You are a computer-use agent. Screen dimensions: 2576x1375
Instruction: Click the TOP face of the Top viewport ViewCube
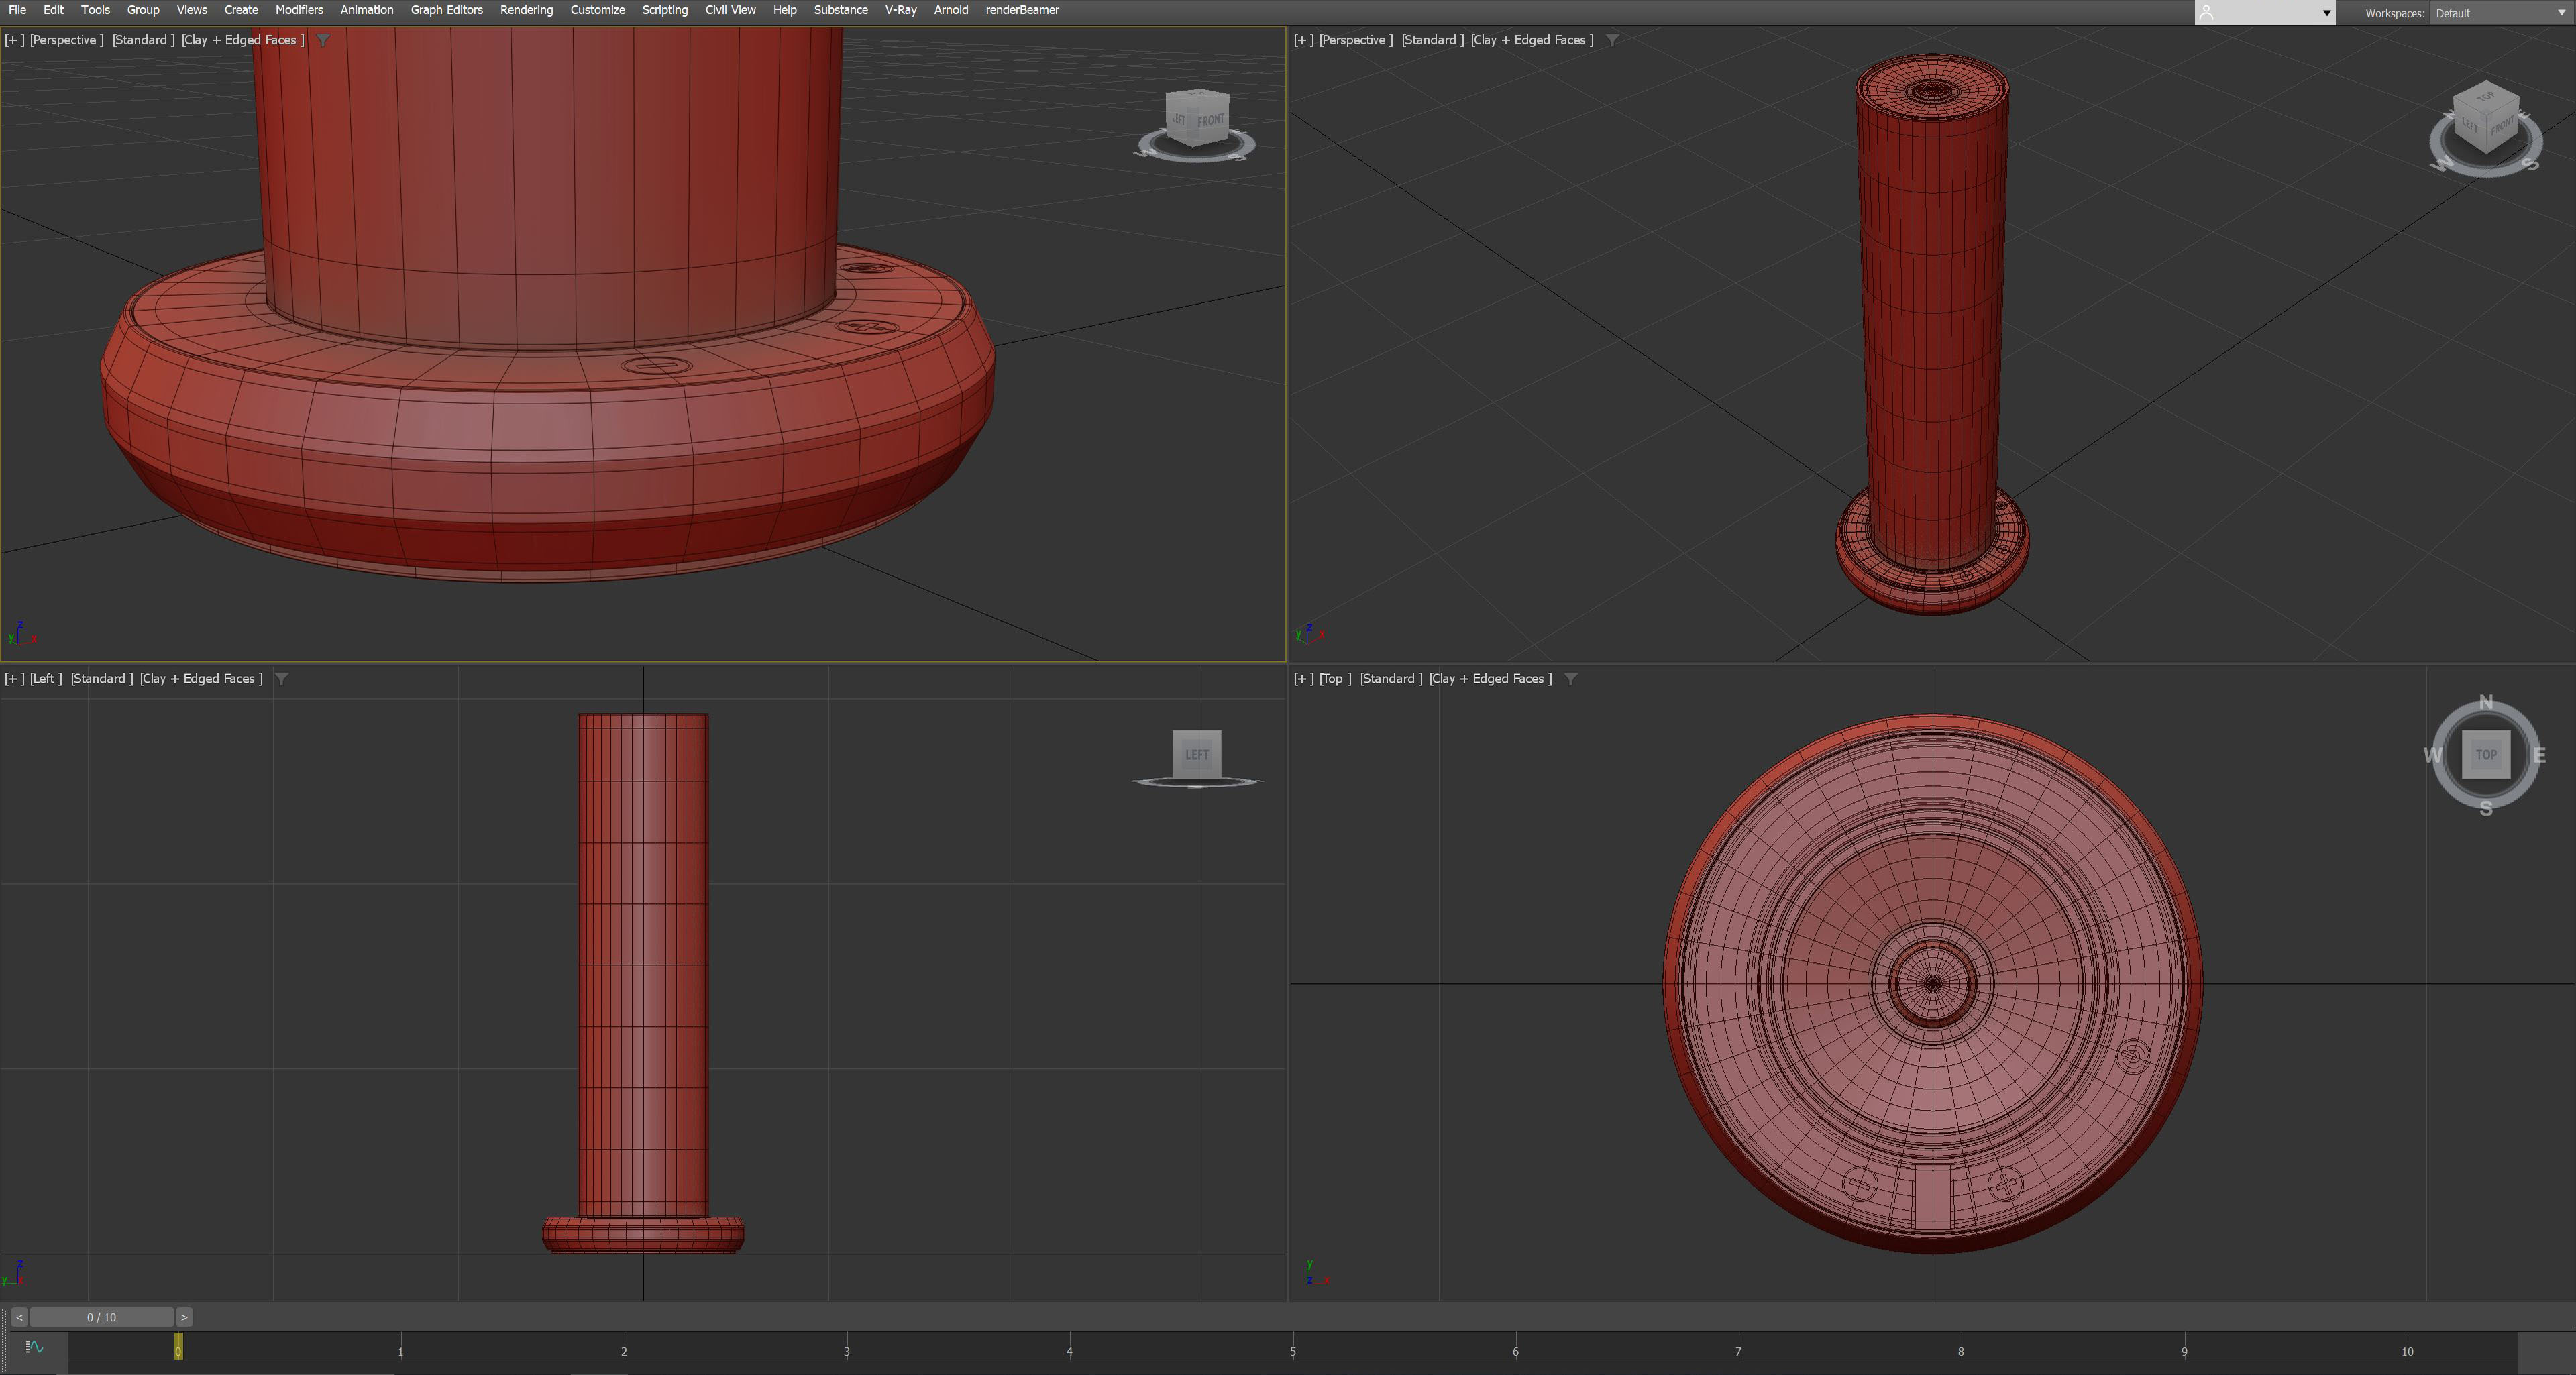[x=2487, y=756]
